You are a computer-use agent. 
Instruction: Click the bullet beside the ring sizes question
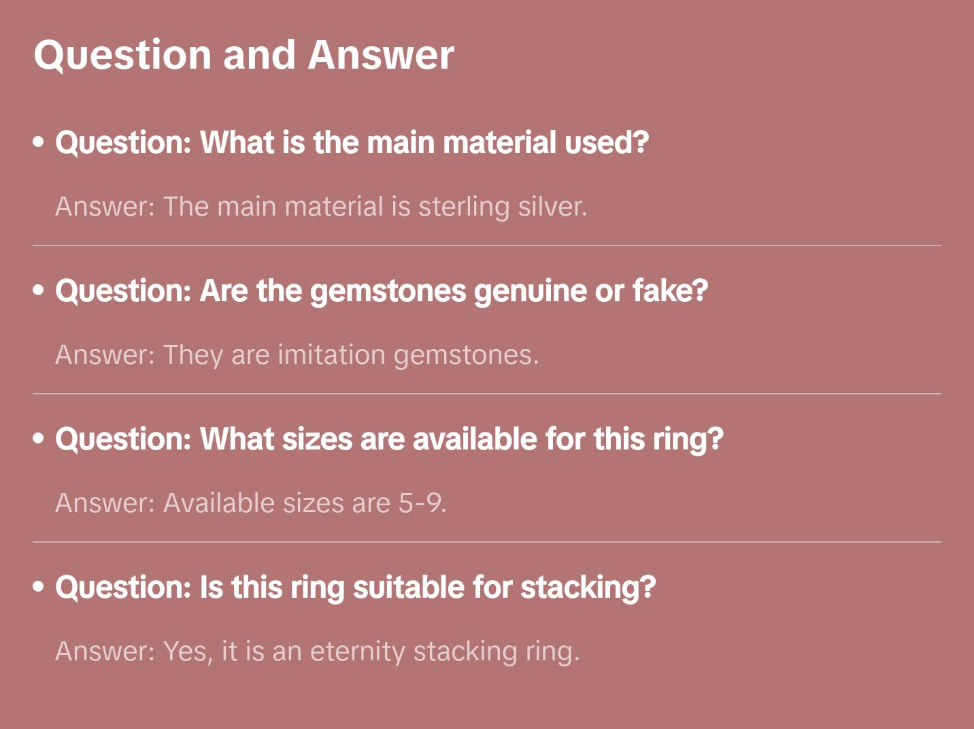39,439
